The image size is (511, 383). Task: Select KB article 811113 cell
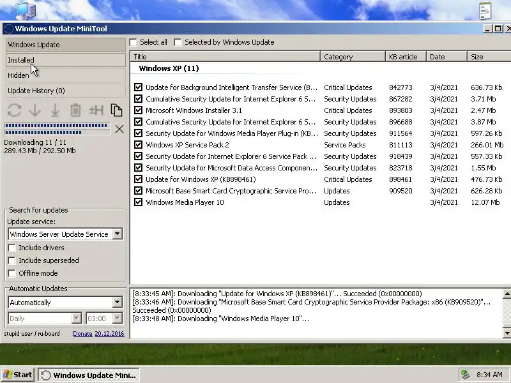[x=400, y=145]
